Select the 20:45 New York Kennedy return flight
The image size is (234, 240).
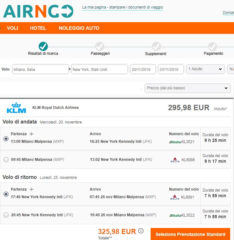6,215
